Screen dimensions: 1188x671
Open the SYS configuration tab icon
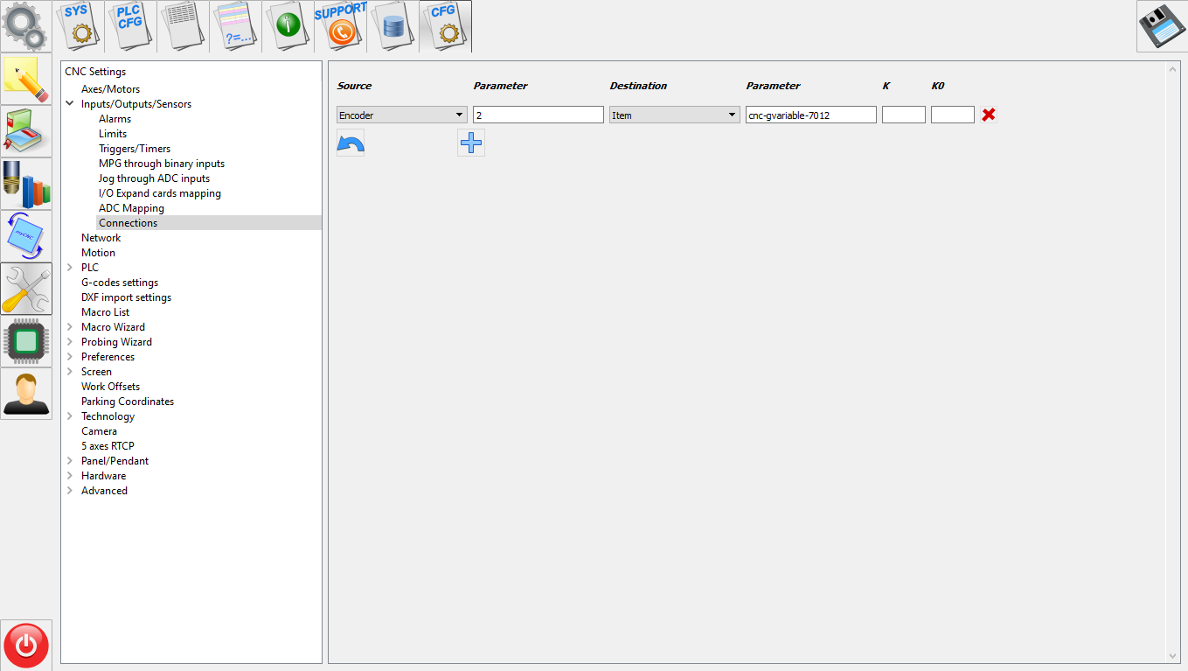coord(79,26)
